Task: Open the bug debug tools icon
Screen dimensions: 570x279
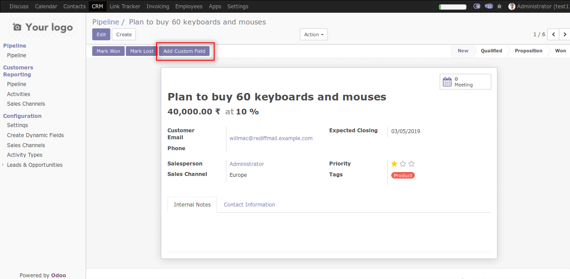Action: (x=500, y=7)
